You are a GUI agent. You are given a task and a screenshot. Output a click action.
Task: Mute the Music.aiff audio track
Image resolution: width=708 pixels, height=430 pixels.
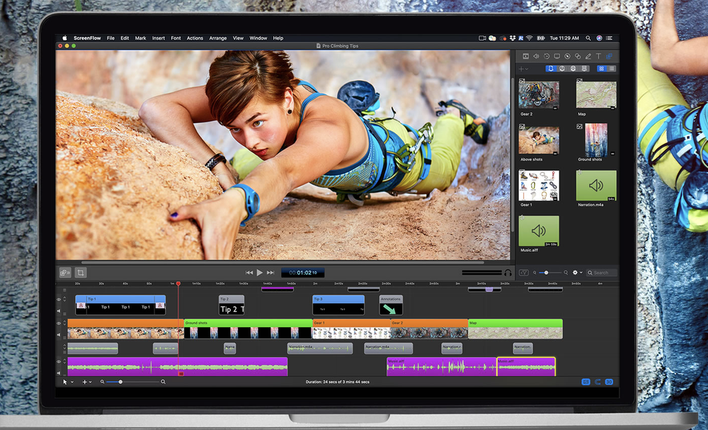click(x=59, y=373)
